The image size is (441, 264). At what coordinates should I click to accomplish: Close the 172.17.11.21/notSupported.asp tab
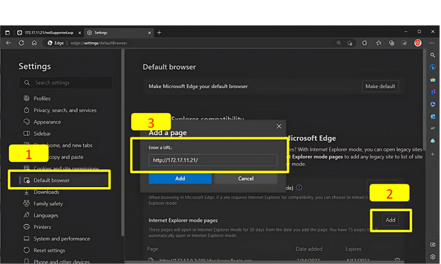[79, 33]
